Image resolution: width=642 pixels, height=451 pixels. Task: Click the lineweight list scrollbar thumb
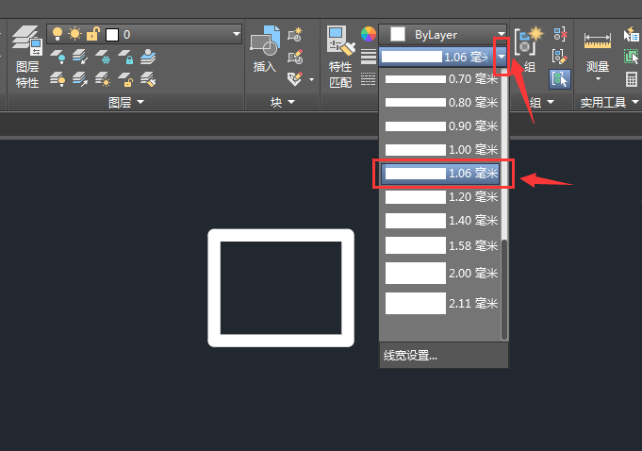coord(504,290)
